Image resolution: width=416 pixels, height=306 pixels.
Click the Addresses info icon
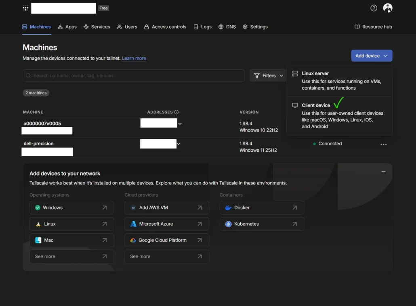[x=176, y=112]
